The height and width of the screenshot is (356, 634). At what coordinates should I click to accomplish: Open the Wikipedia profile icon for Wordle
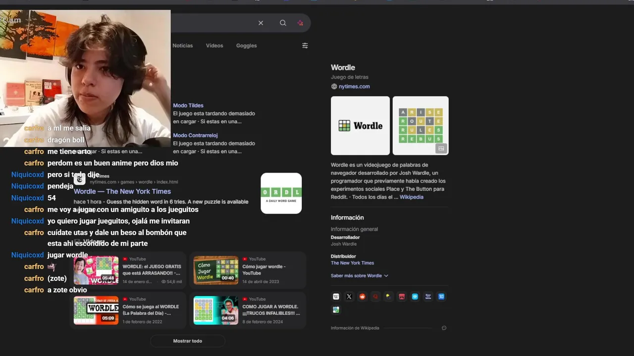[336, 297]
